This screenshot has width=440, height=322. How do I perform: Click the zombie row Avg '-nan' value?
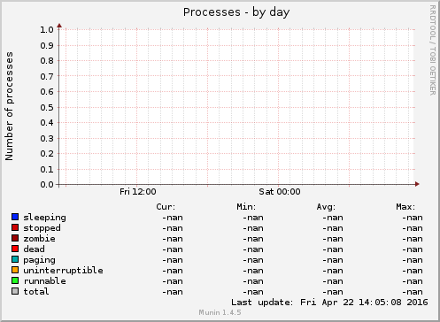(333, 239)
